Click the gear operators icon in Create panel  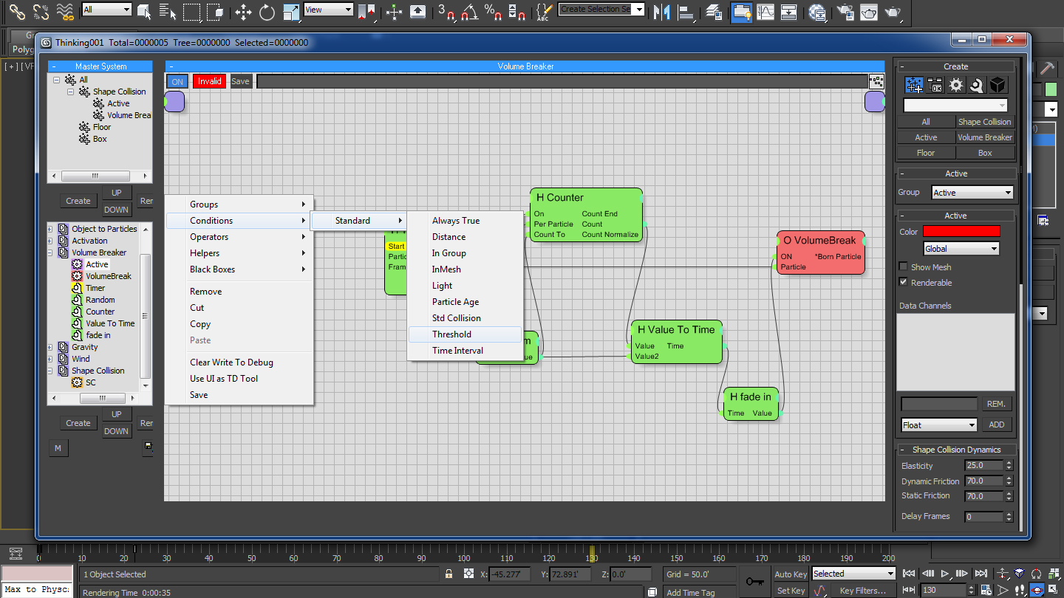956,86
